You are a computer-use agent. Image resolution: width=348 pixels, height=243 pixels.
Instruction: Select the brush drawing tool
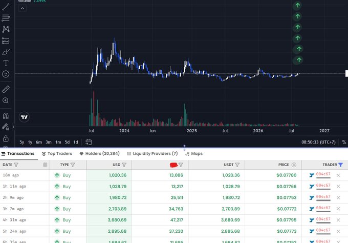click(6, 52)
